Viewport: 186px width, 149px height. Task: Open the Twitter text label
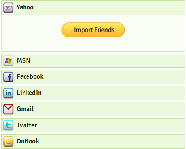tap(27, 125)
